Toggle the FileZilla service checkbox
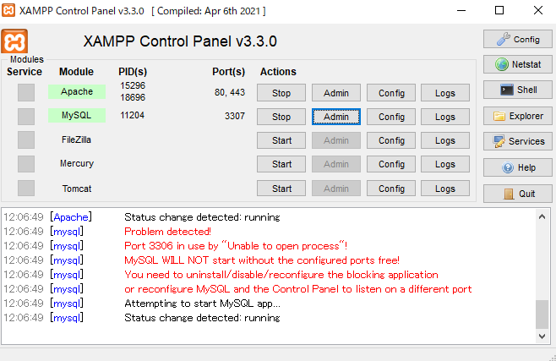This screenshot has width=556, height=361. (x=26, y=139)
